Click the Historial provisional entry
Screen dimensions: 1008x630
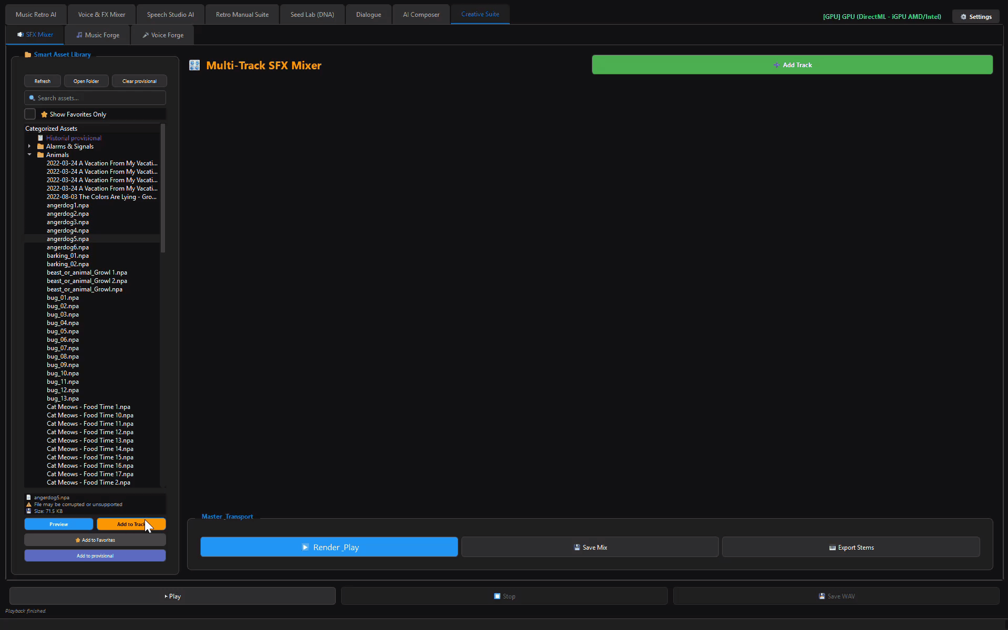point(74,138)
